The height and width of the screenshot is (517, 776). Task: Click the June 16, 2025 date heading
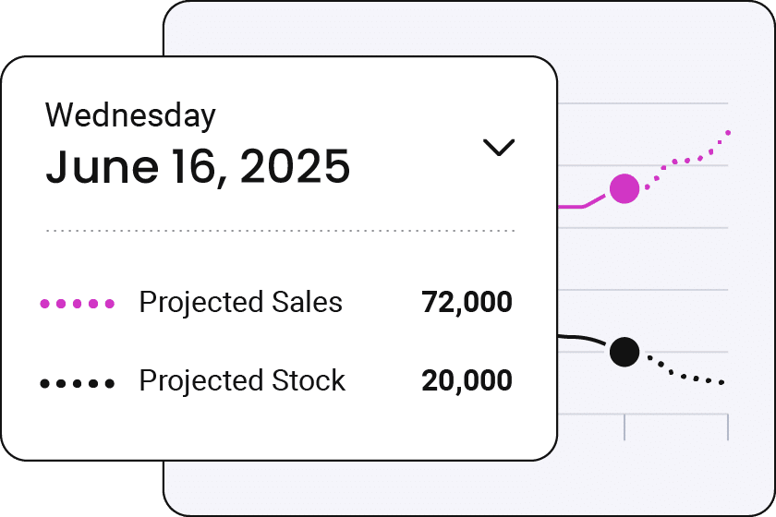click(198, 166)
